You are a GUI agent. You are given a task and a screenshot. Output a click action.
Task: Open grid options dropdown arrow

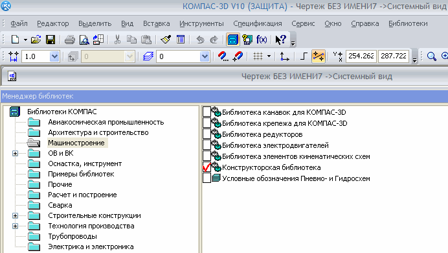point(269,56)
